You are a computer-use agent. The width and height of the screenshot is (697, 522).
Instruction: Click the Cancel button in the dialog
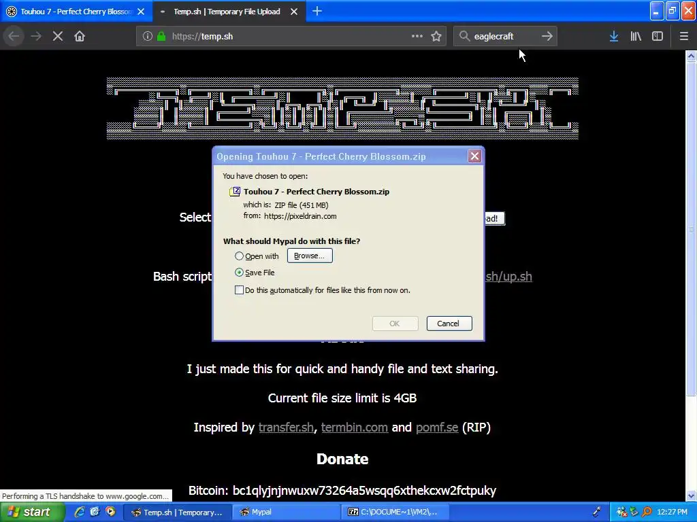tap(449, 324)
